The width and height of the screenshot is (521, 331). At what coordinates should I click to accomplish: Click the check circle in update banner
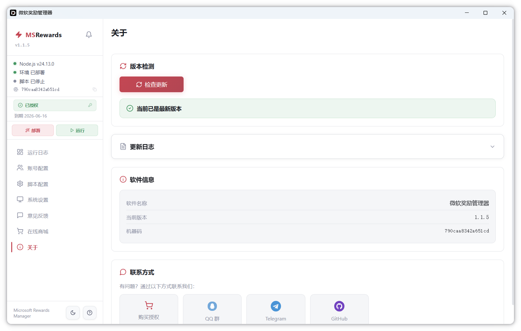click(130, 109)
